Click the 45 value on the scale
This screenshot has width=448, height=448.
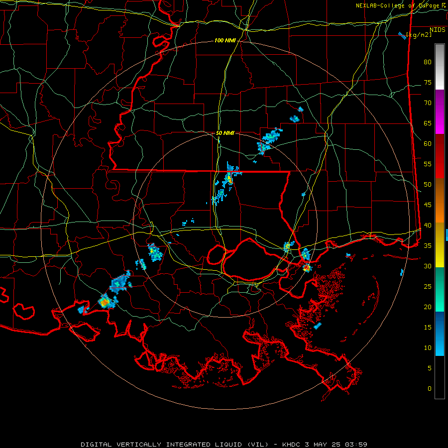[x=428, y=205]
